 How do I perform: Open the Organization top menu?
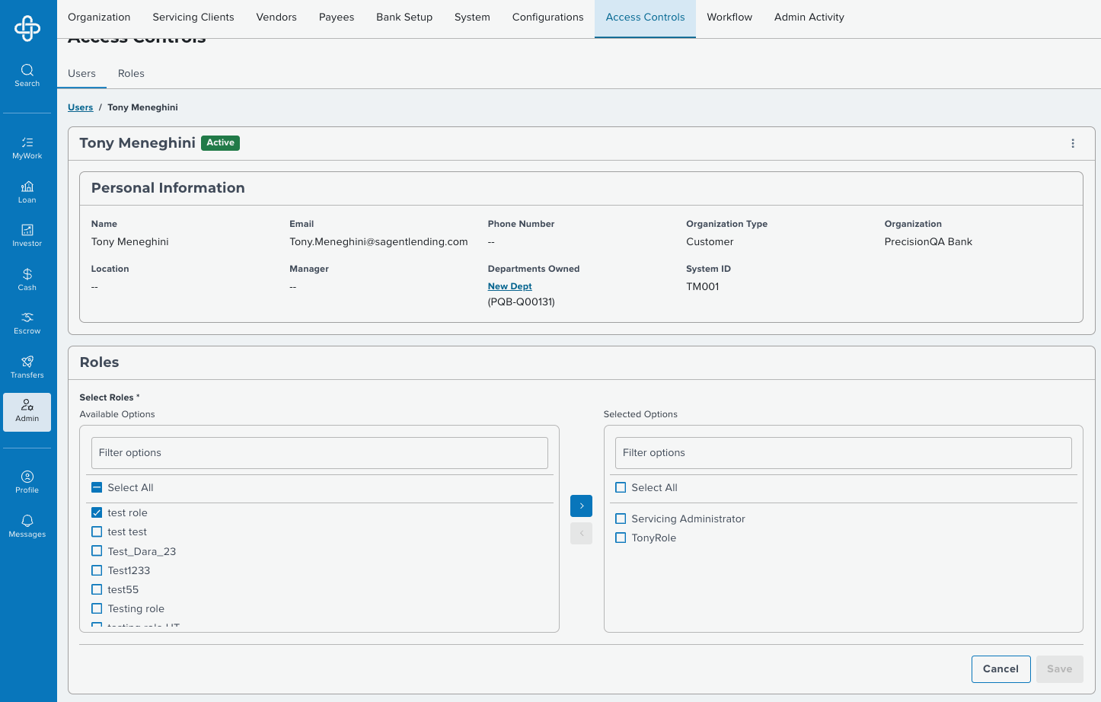point(99,17)
